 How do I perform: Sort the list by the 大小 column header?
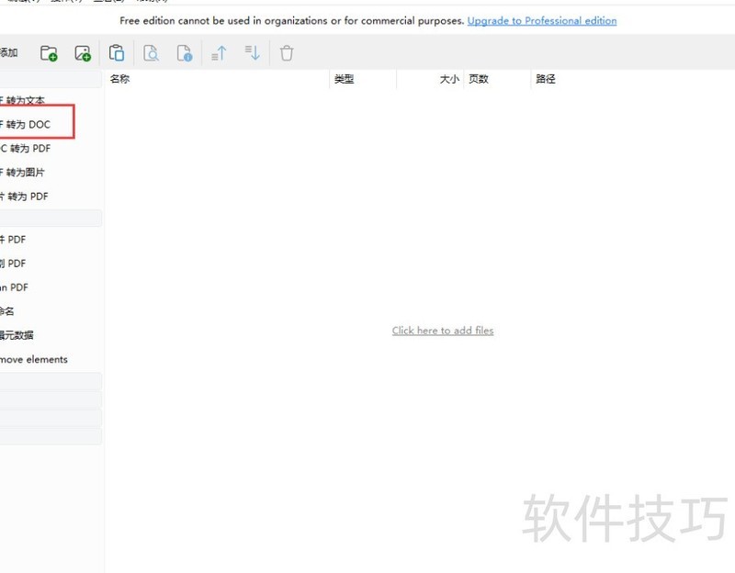448,79
